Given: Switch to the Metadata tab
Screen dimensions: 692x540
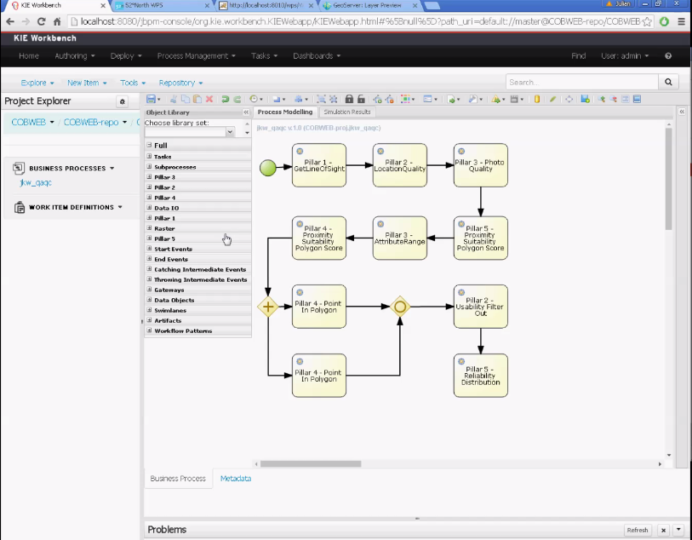Looking at the screenshot, I should tap(236, 478).
